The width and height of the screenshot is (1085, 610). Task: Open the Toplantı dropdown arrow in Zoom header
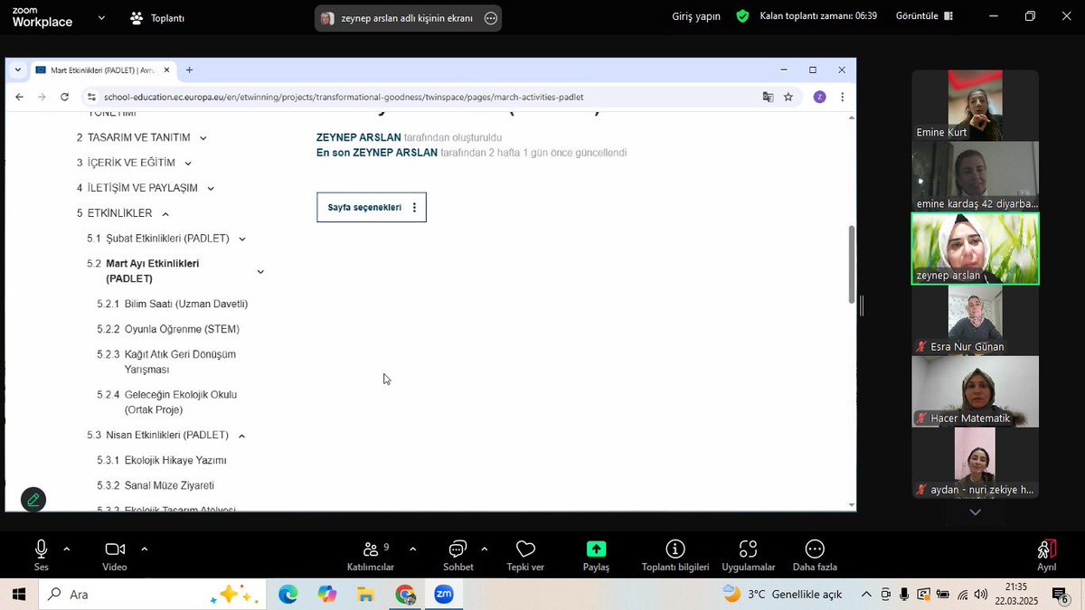[x=101, y=17]
